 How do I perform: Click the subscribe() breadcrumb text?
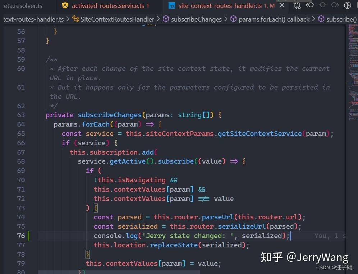coord(340,19)
